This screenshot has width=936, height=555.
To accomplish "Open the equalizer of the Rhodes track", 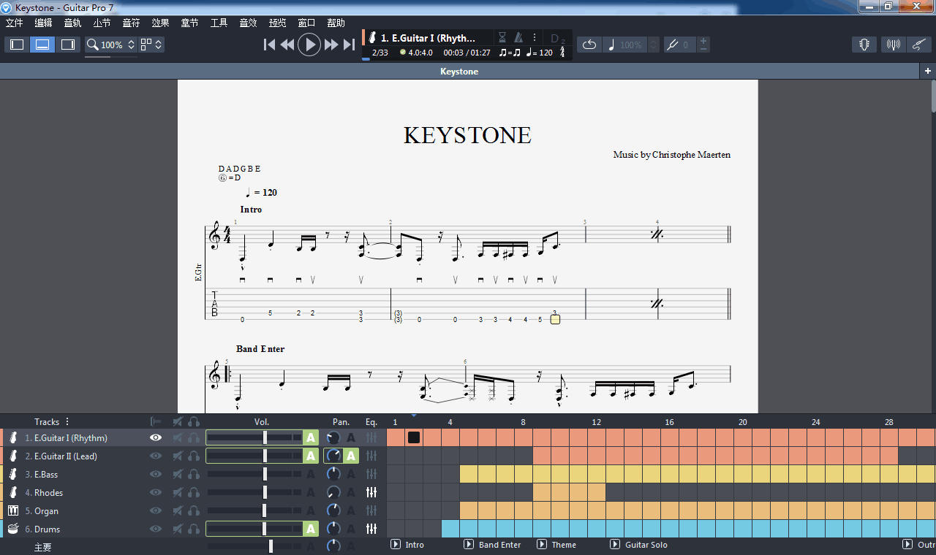I will pyautogui.click(x=371, y=492).
